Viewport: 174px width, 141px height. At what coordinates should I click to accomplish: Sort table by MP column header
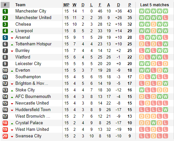(x=66, y=5)
